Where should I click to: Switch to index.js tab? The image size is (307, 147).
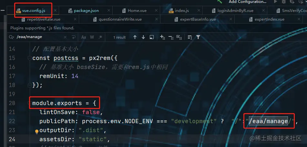click(x=182, y=11)
